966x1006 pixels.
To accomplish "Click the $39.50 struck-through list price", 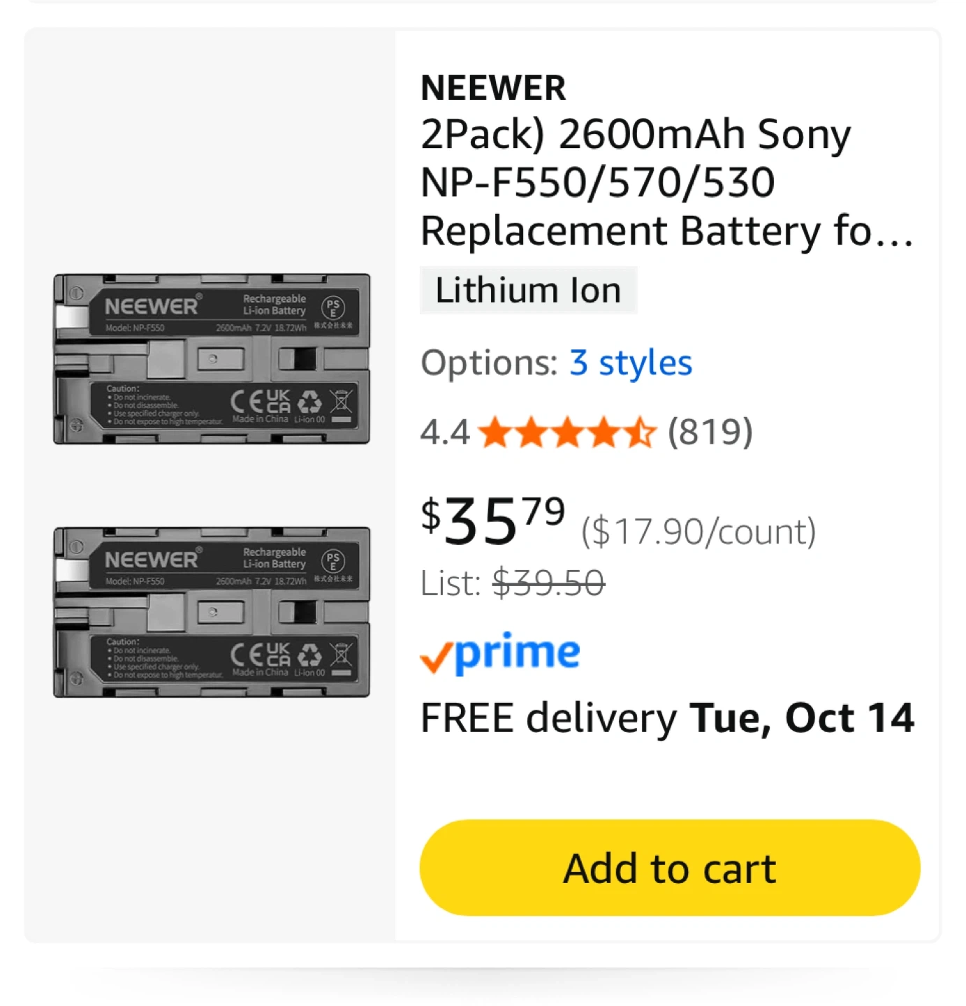I will [x=548, y=583].
